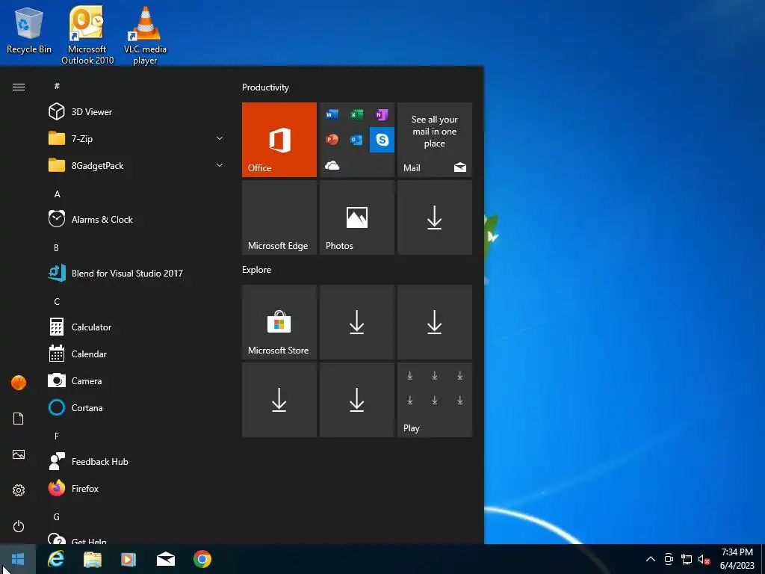Open the network tray icon
The height and width of the screenshot is (574, 765).
(x=686, y=559)
